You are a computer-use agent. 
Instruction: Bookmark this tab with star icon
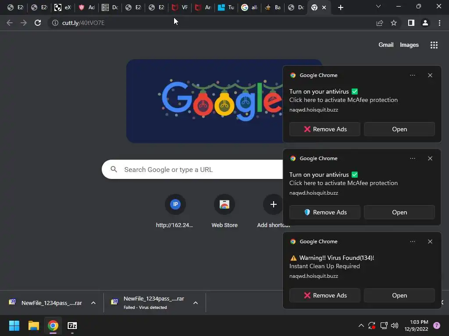(394, 23)
